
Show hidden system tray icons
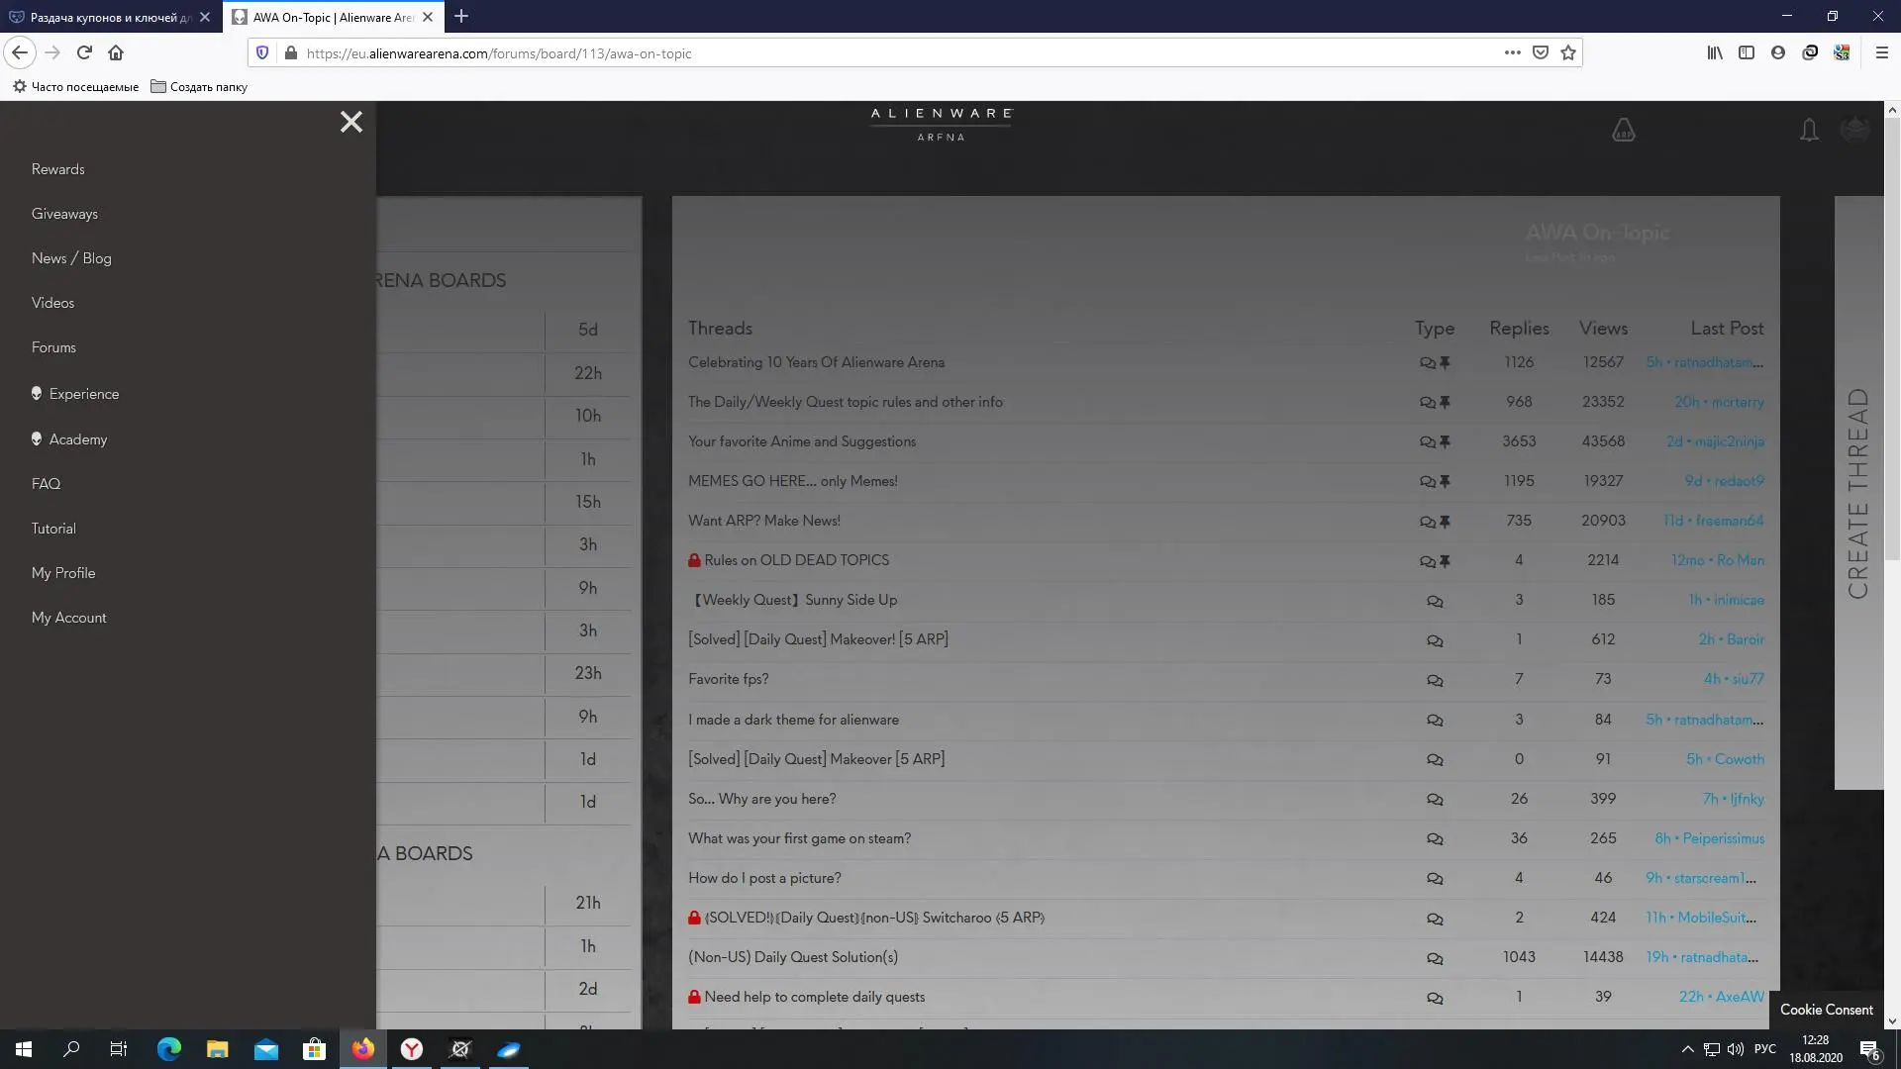point(1687,1049)
